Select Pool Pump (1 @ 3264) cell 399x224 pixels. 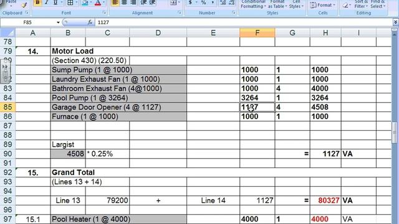118,98
